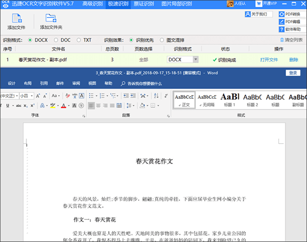
Task: Choose 图文混排 recognition effect option
Action: pos(162,40)
